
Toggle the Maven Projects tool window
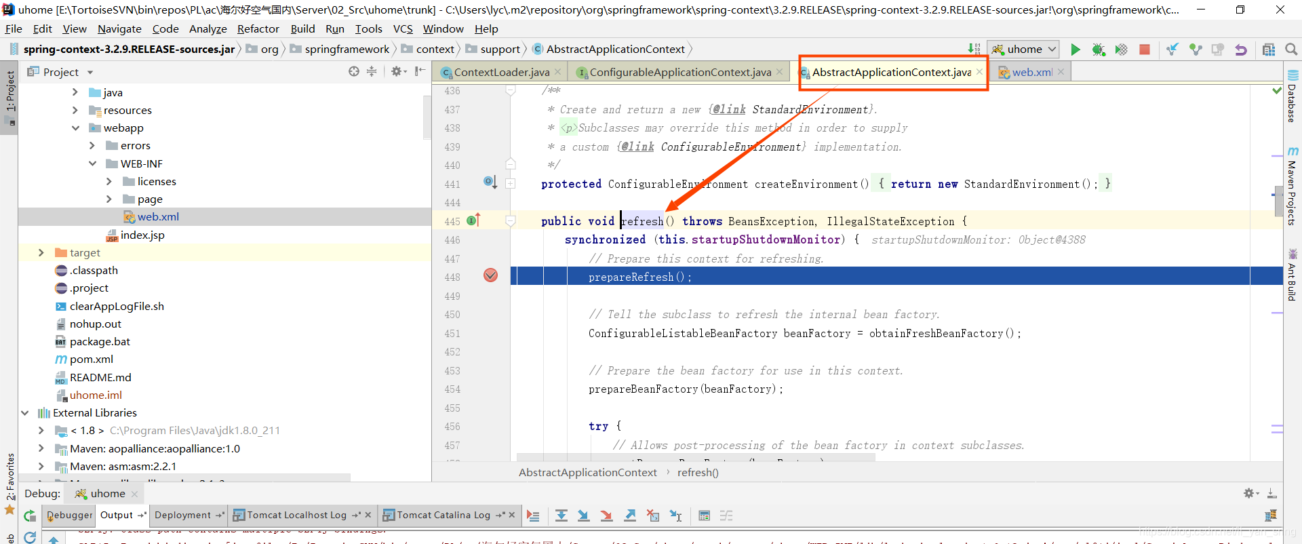tap(1293, 187)
